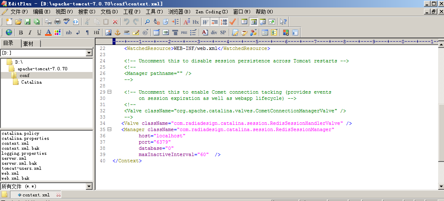This screenshot has width=444, height=201.
Task: Switch to the 目录 sidebar tab
Action: (x=8, y=43)
